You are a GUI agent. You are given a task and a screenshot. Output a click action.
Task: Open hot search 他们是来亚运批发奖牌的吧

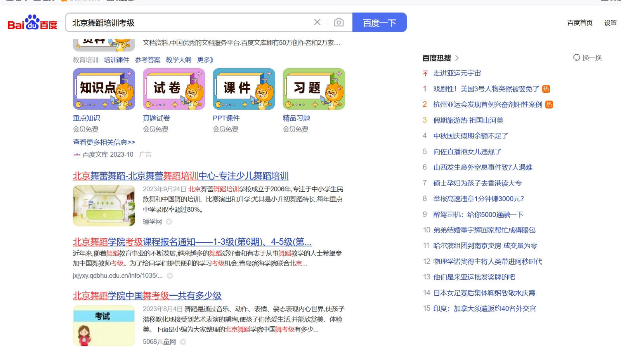(474, 277)
